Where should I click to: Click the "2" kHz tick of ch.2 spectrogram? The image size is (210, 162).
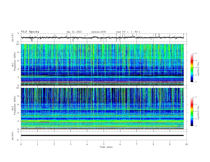pos(19,121)
